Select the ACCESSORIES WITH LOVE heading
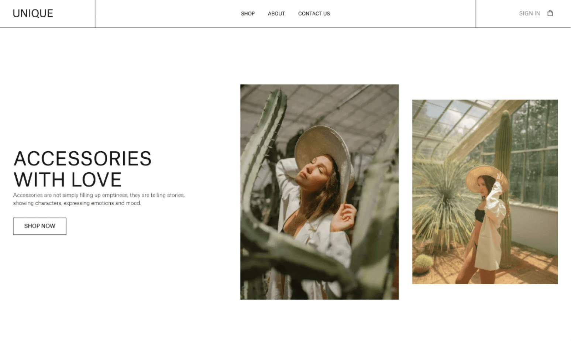 [83, 169]
